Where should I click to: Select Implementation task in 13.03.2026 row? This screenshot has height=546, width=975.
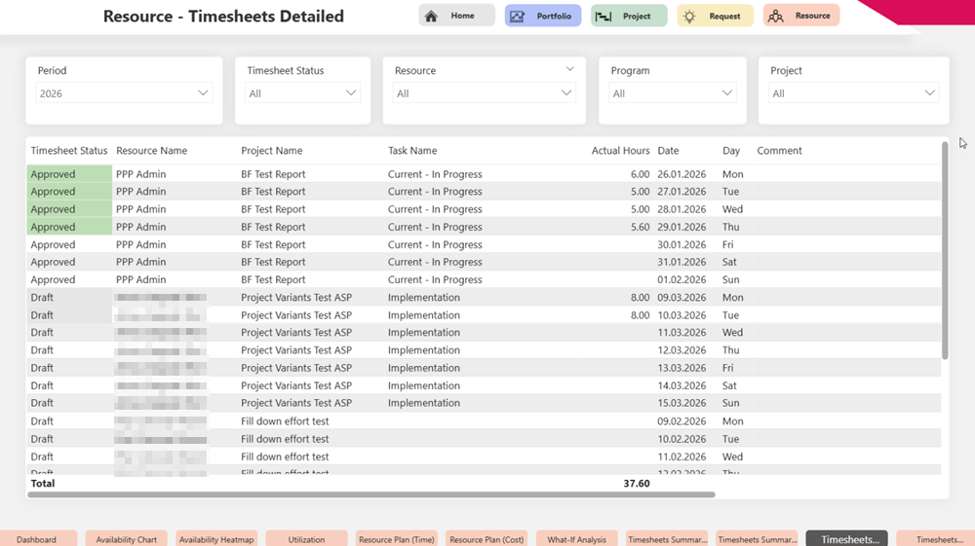point(423,368)
